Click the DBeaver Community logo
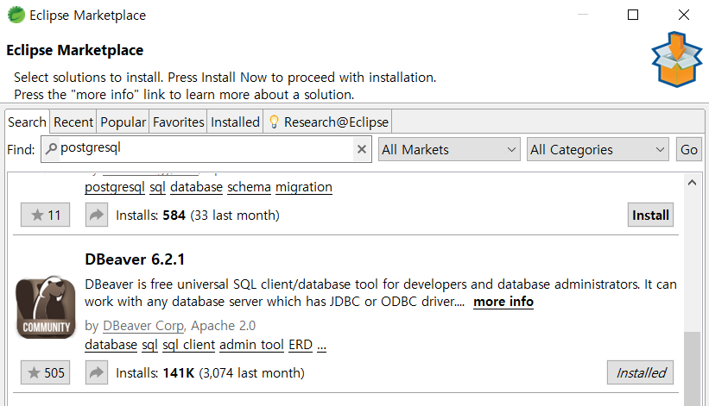The width and height of the screenshot is (709, 406). [46, 307]
